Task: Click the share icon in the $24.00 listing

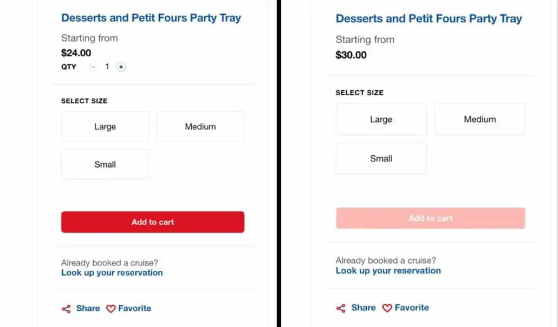Action: tap(66, 309)
